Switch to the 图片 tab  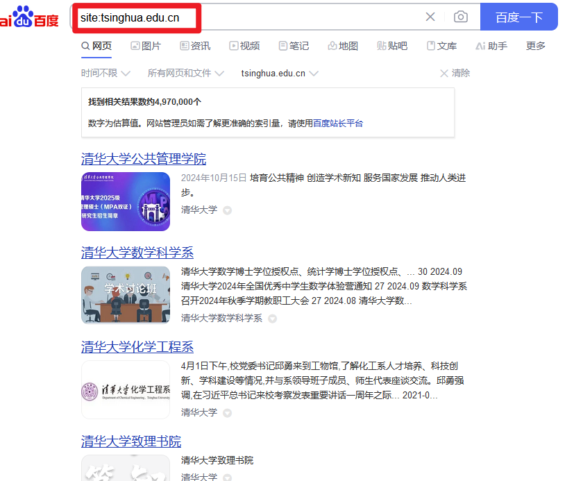(146, 46)
